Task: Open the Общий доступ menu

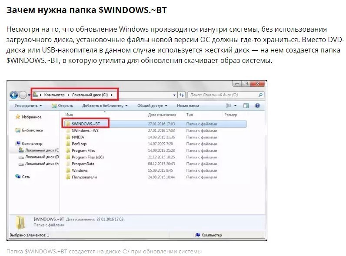Action: [152, 106]
